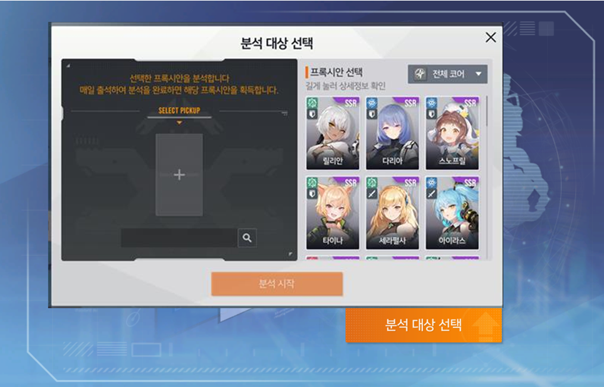604x387 pixels.
Task: Click the 분석 시작 button
Action: click(277, 284)
